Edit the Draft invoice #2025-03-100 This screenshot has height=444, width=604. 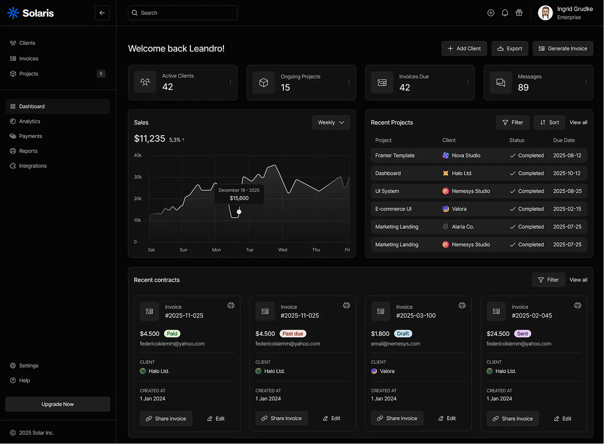click(447, 419)
